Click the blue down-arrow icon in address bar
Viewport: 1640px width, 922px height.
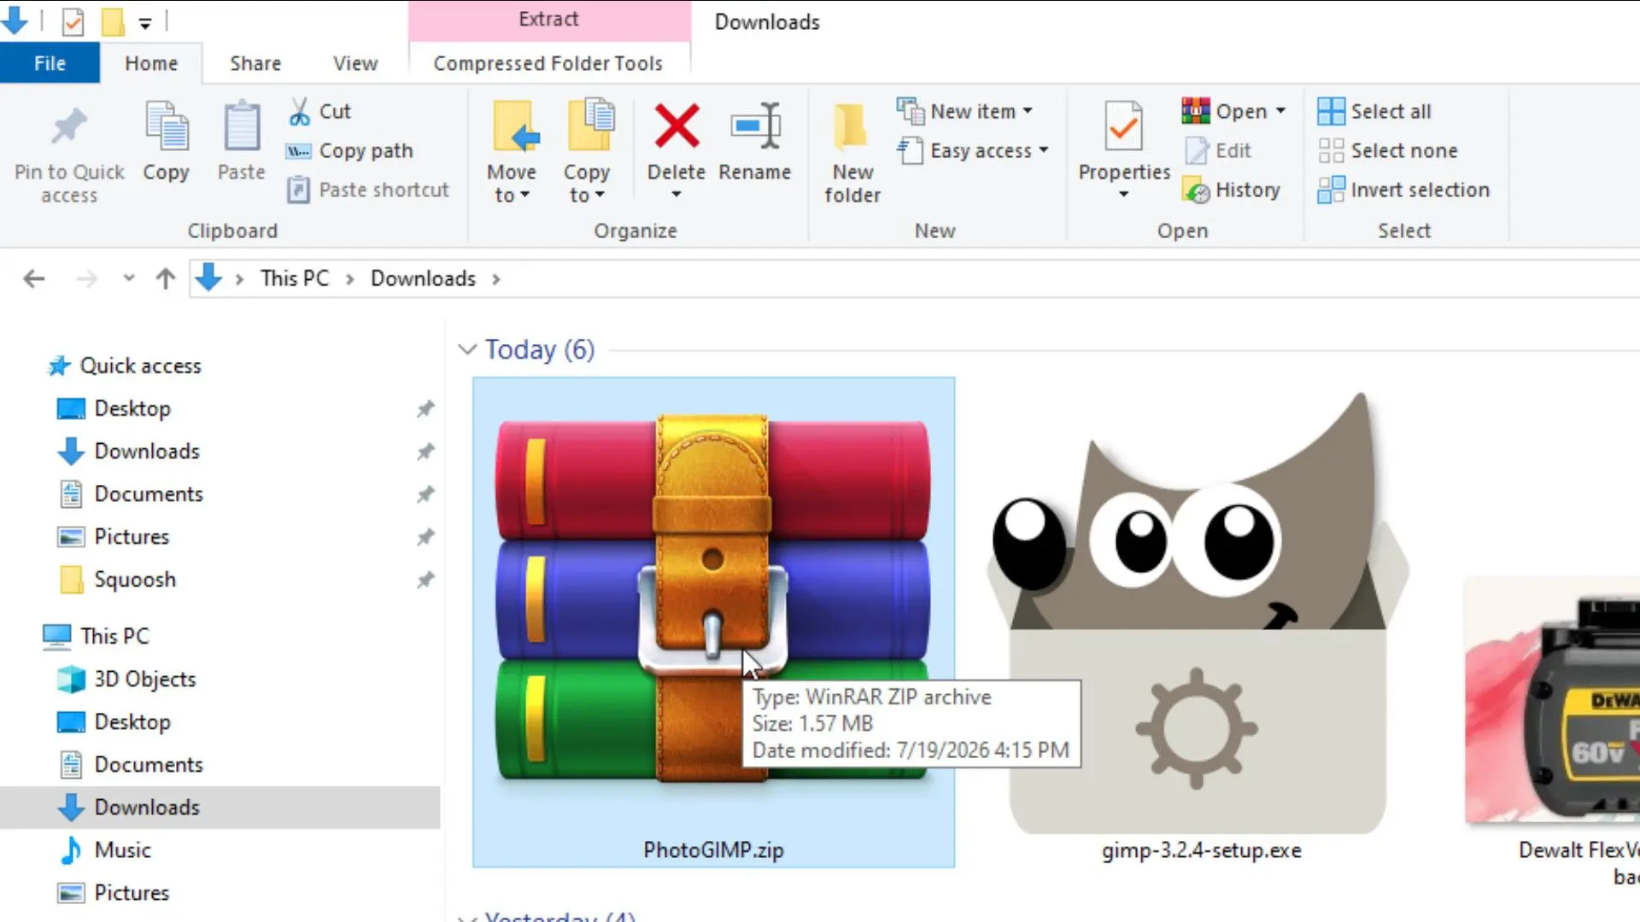pos(208,278)
